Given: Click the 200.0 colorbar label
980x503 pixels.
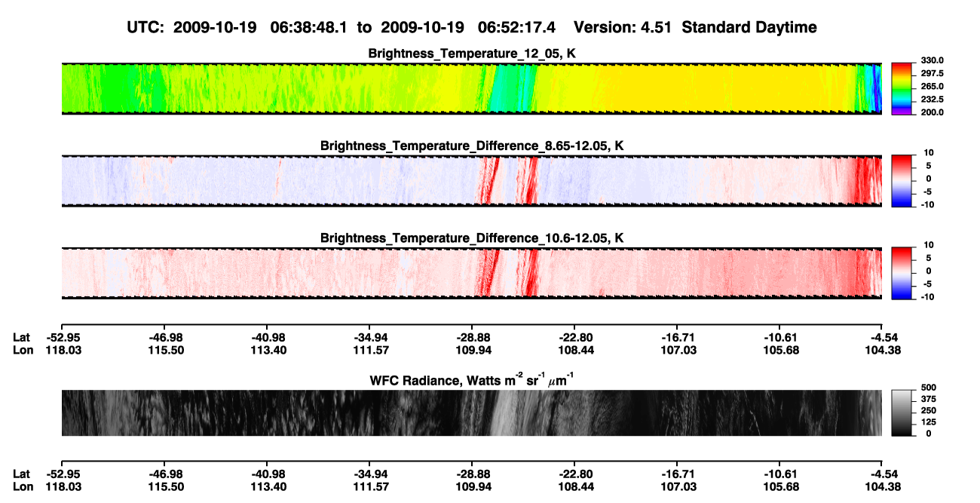Looking at the screenshot, I should point(933,112).
